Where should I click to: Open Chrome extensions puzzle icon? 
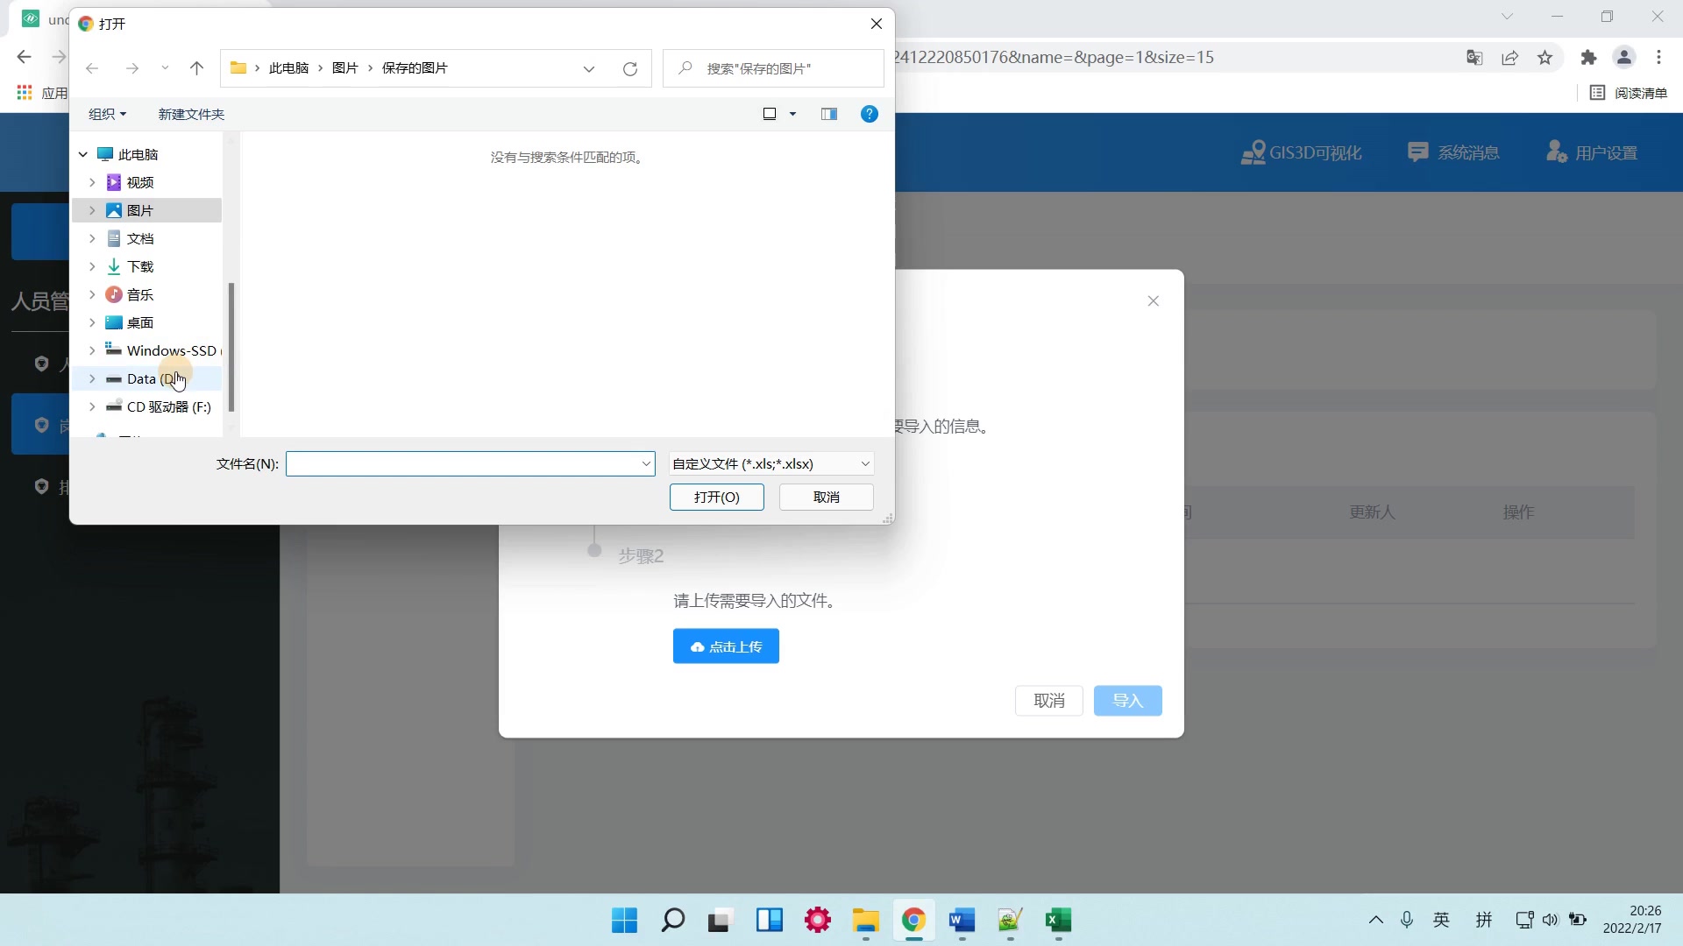click(x=1588, y=58)
